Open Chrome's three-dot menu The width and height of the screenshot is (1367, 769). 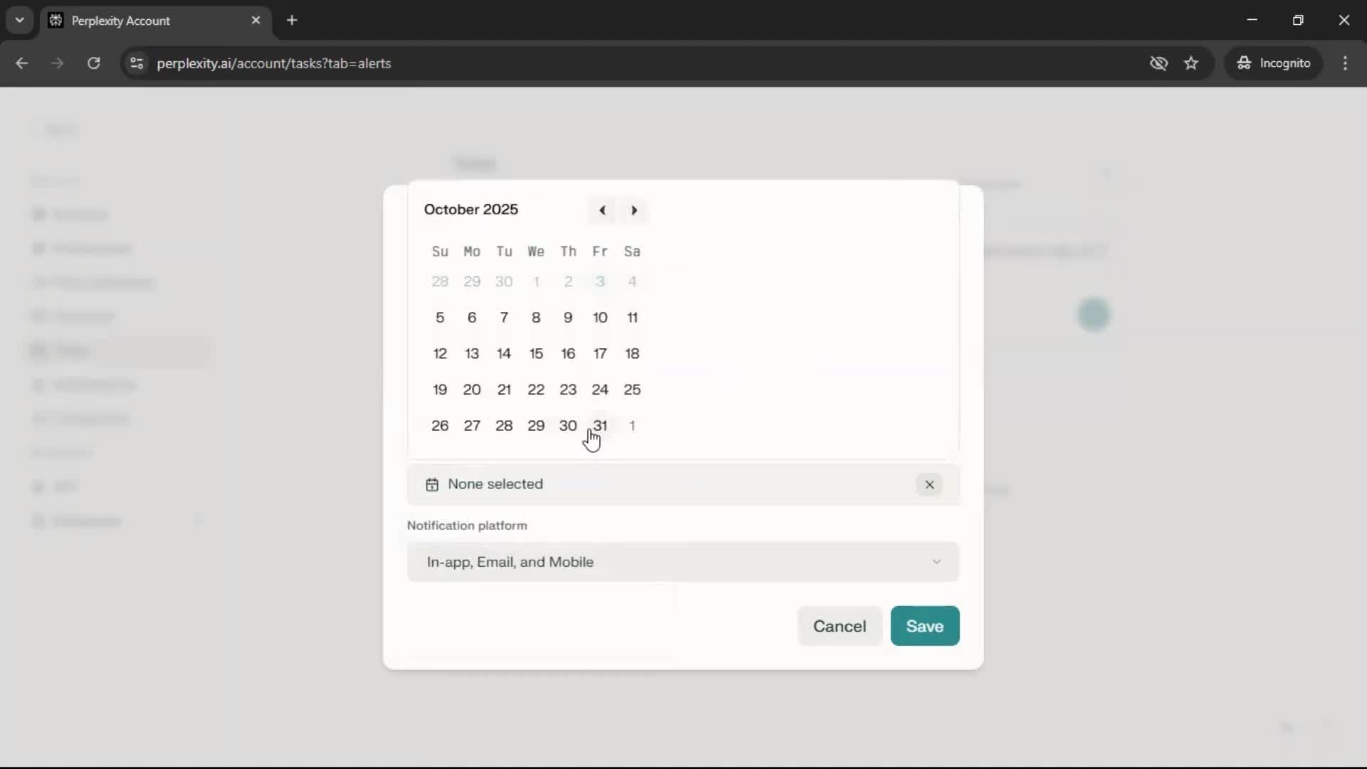pos(1345,63)
